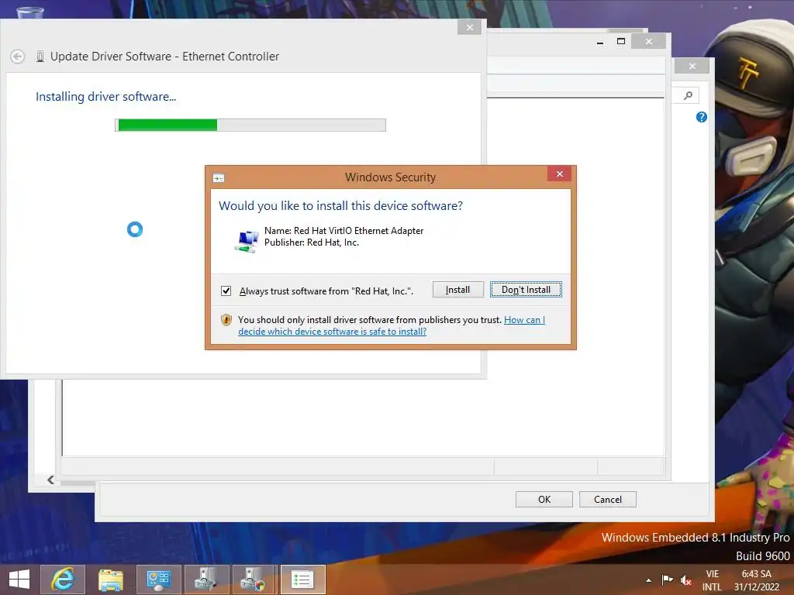The height and width of the screenshot is (595, 794).
Task: Click the Windows Security title bar icon
Action: 219,177
